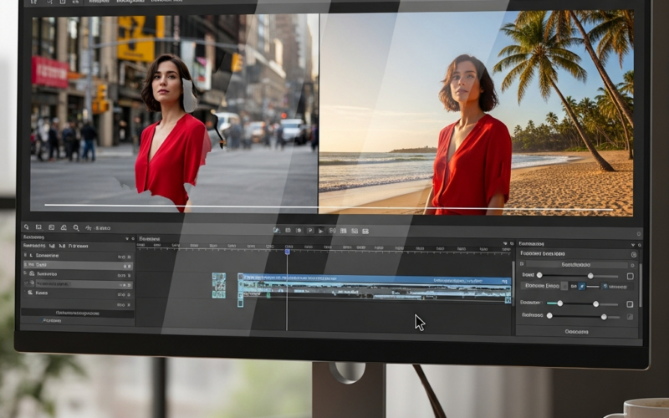This screenshot has width=669, height=418.
Task: Toggle the checkbox beside the teal slider
Action: (630, 304)
